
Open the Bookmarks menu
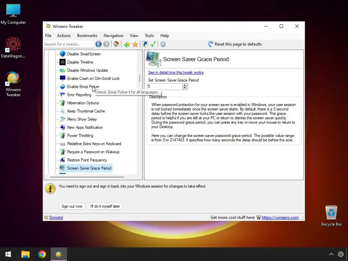click(x=87, y=35)
